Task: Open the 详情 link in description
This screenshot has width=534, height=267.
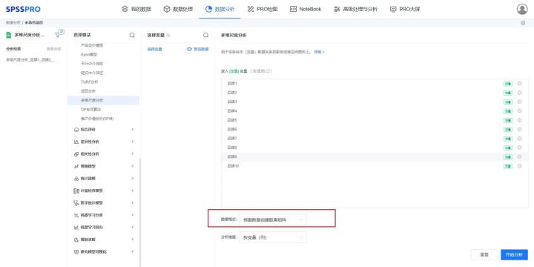Action: pos(319,52)
